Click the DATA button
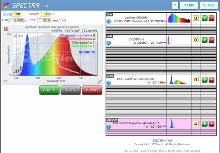 (70, 90)
